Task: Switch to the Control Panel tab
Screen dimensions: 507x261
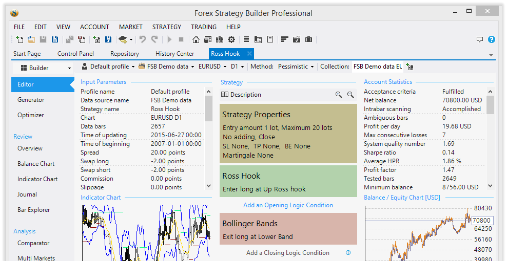Action: [x=75, y=54]
